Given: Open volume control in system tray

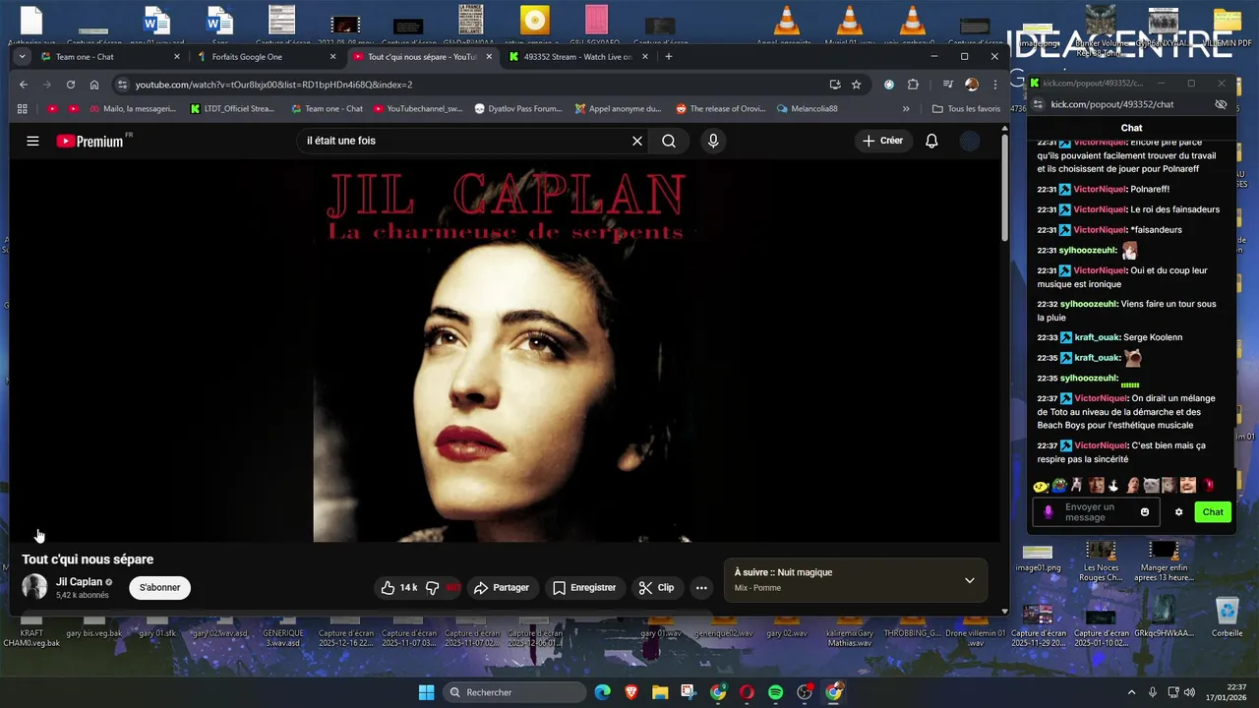Looking at the screenshot, I should pyautogui.click(x=1189, y=692).
